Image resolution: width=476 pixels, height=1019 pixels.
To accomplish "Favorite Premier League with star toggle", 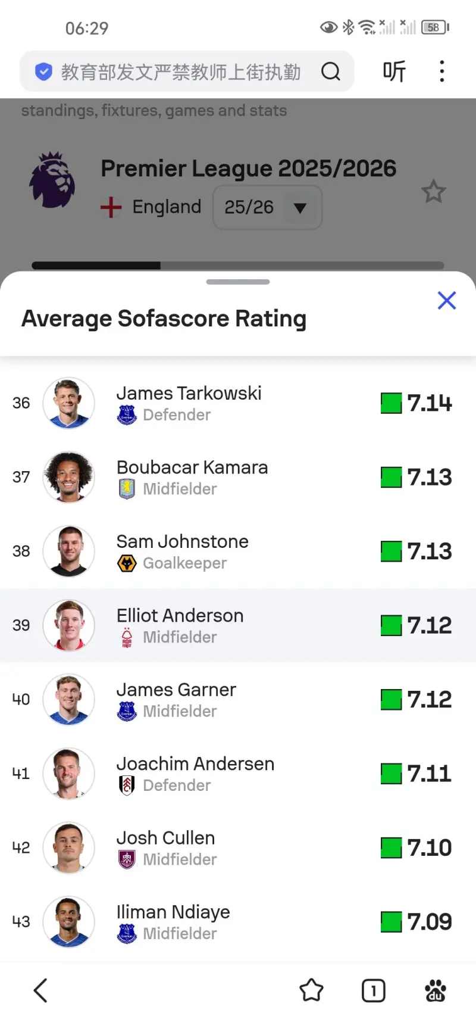I will (433, 192).
